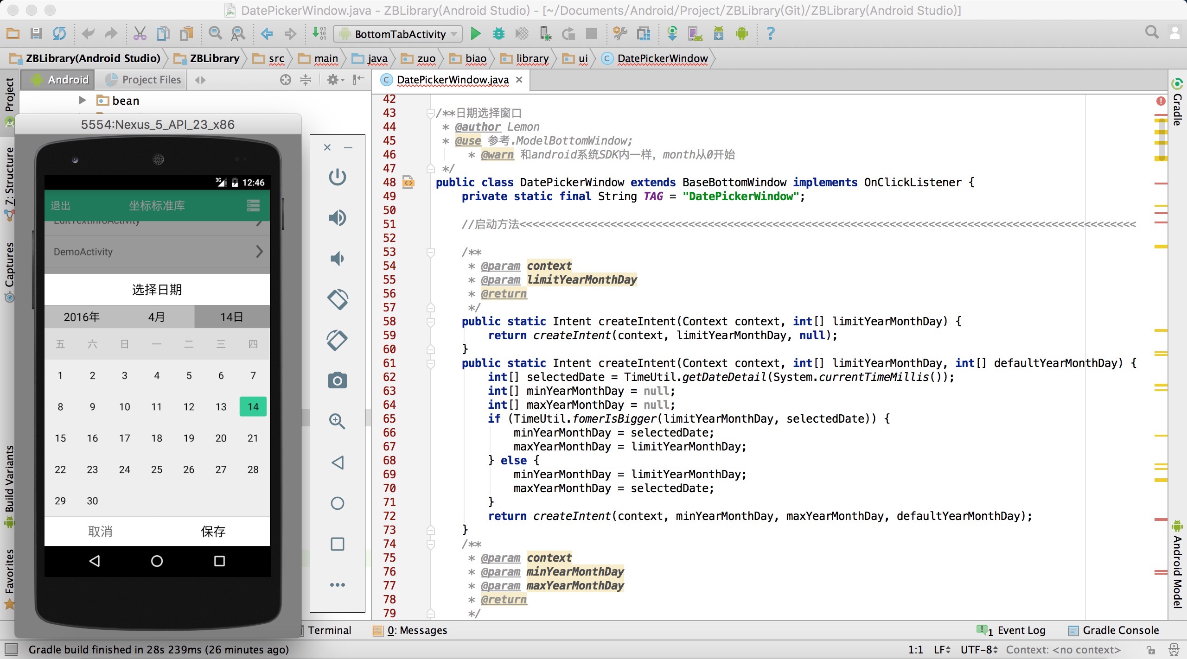The height and width of the screenshot is (659, 1187).
Task: Click the Debug app bug icon
Action: click(498, 33)
